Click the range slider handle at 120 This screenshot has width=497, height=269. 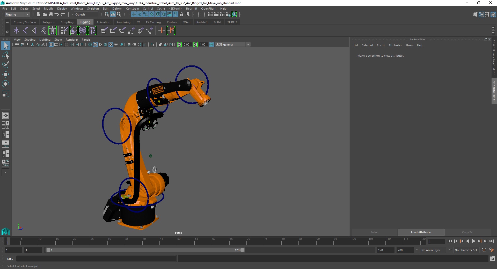[242, 250]
